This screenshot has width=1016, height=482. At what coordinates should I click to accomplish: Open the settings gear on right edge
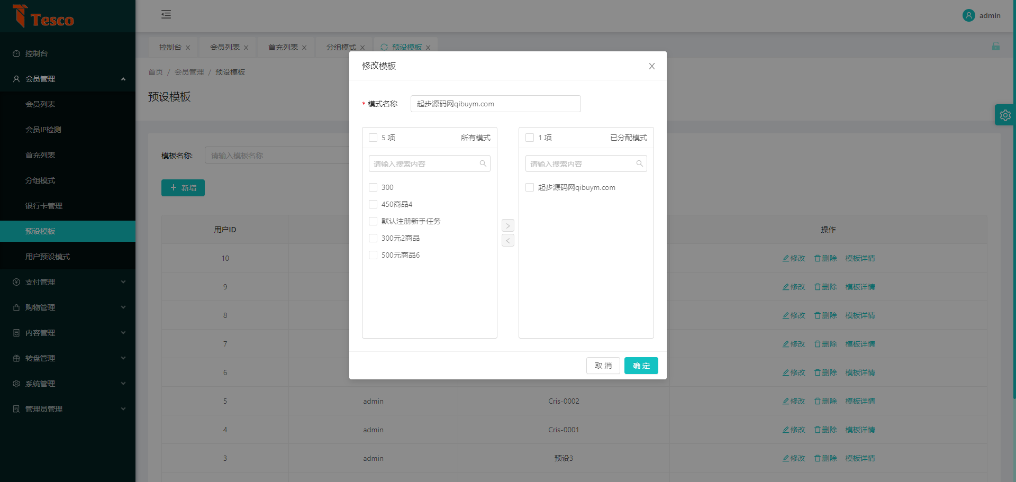(x=1005, y=115)
